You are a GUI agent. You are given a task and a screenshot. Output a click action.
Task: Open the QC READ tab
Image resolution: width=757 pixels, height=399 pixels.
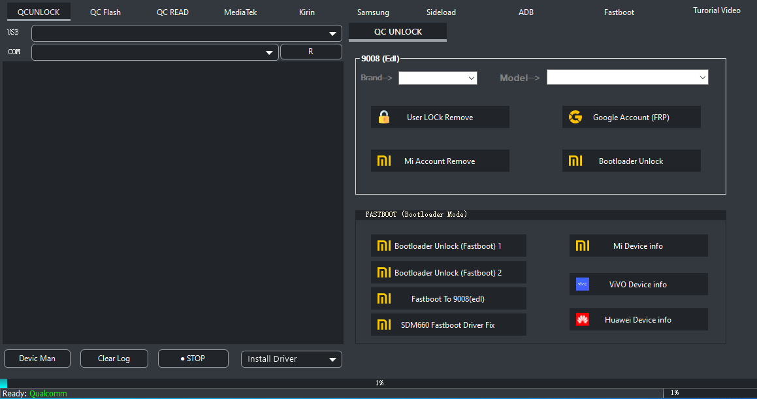(172, 12)
